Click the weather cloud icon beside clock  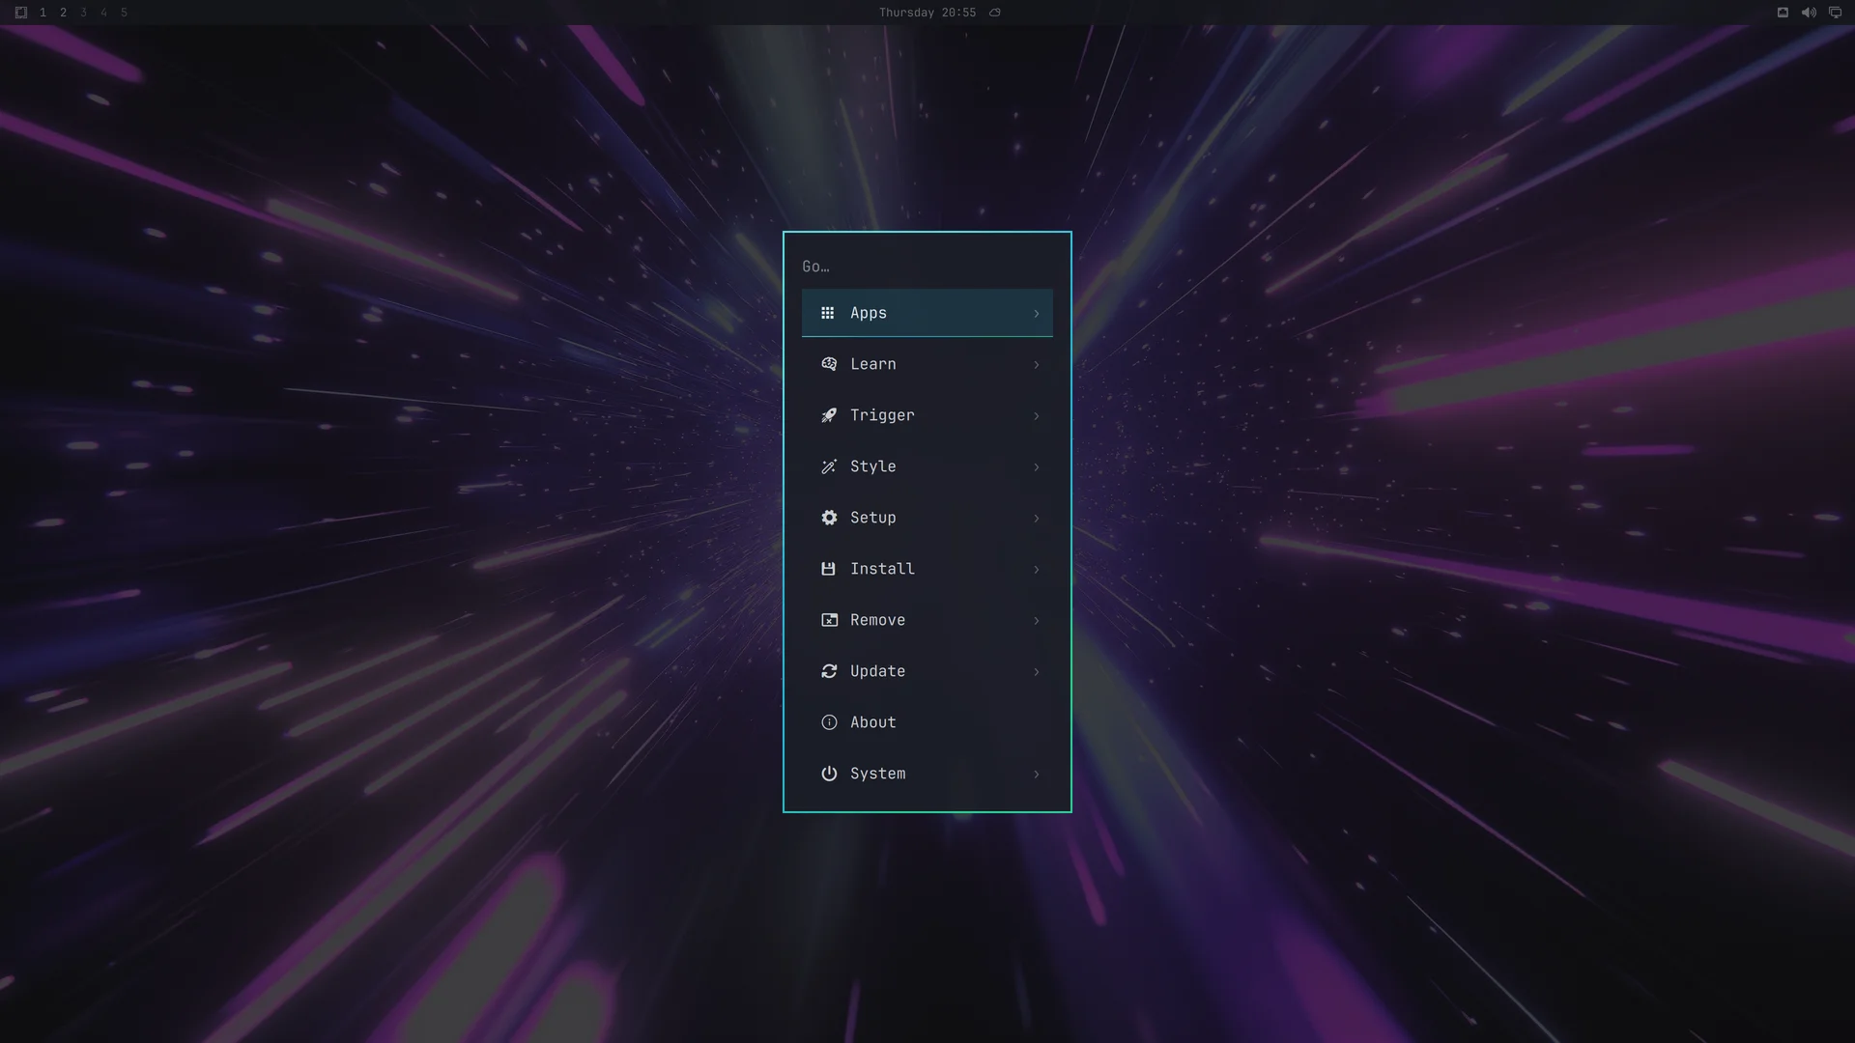click(x=995, y=13)
